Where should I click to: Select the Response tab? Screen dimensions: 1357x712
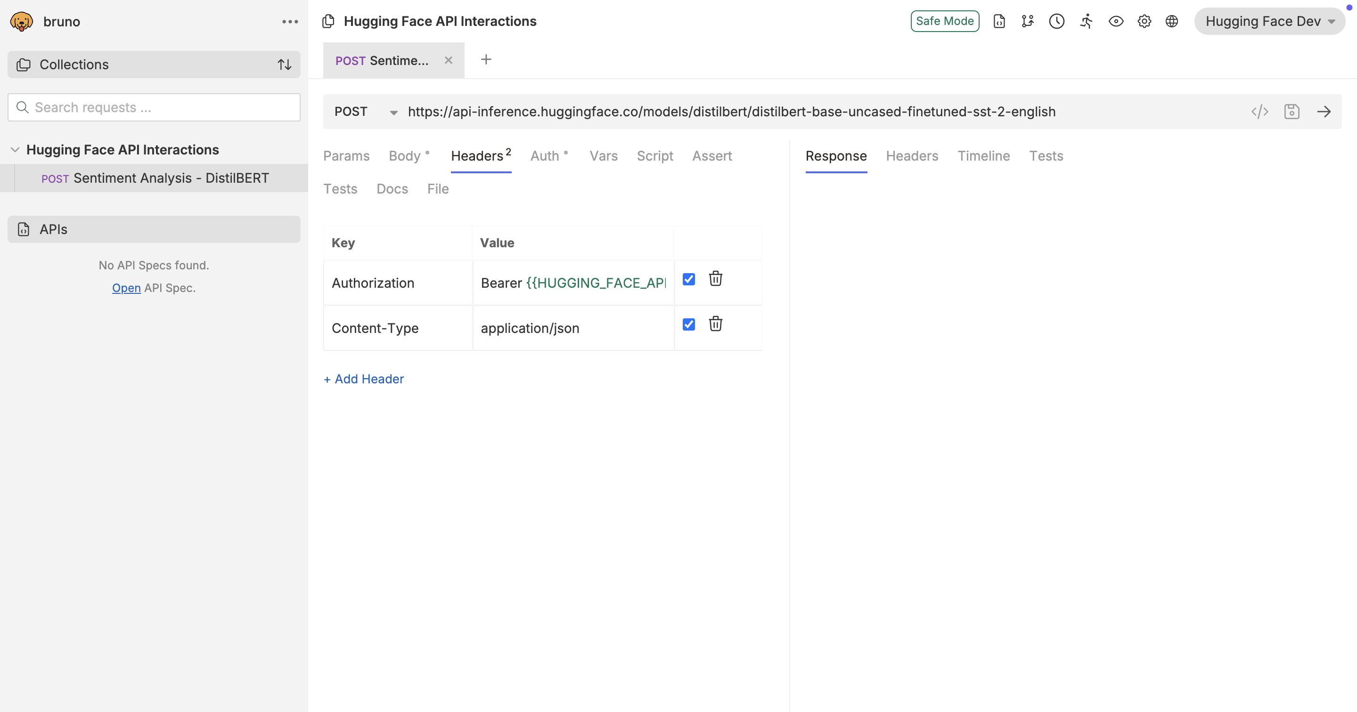pos(836,156)
